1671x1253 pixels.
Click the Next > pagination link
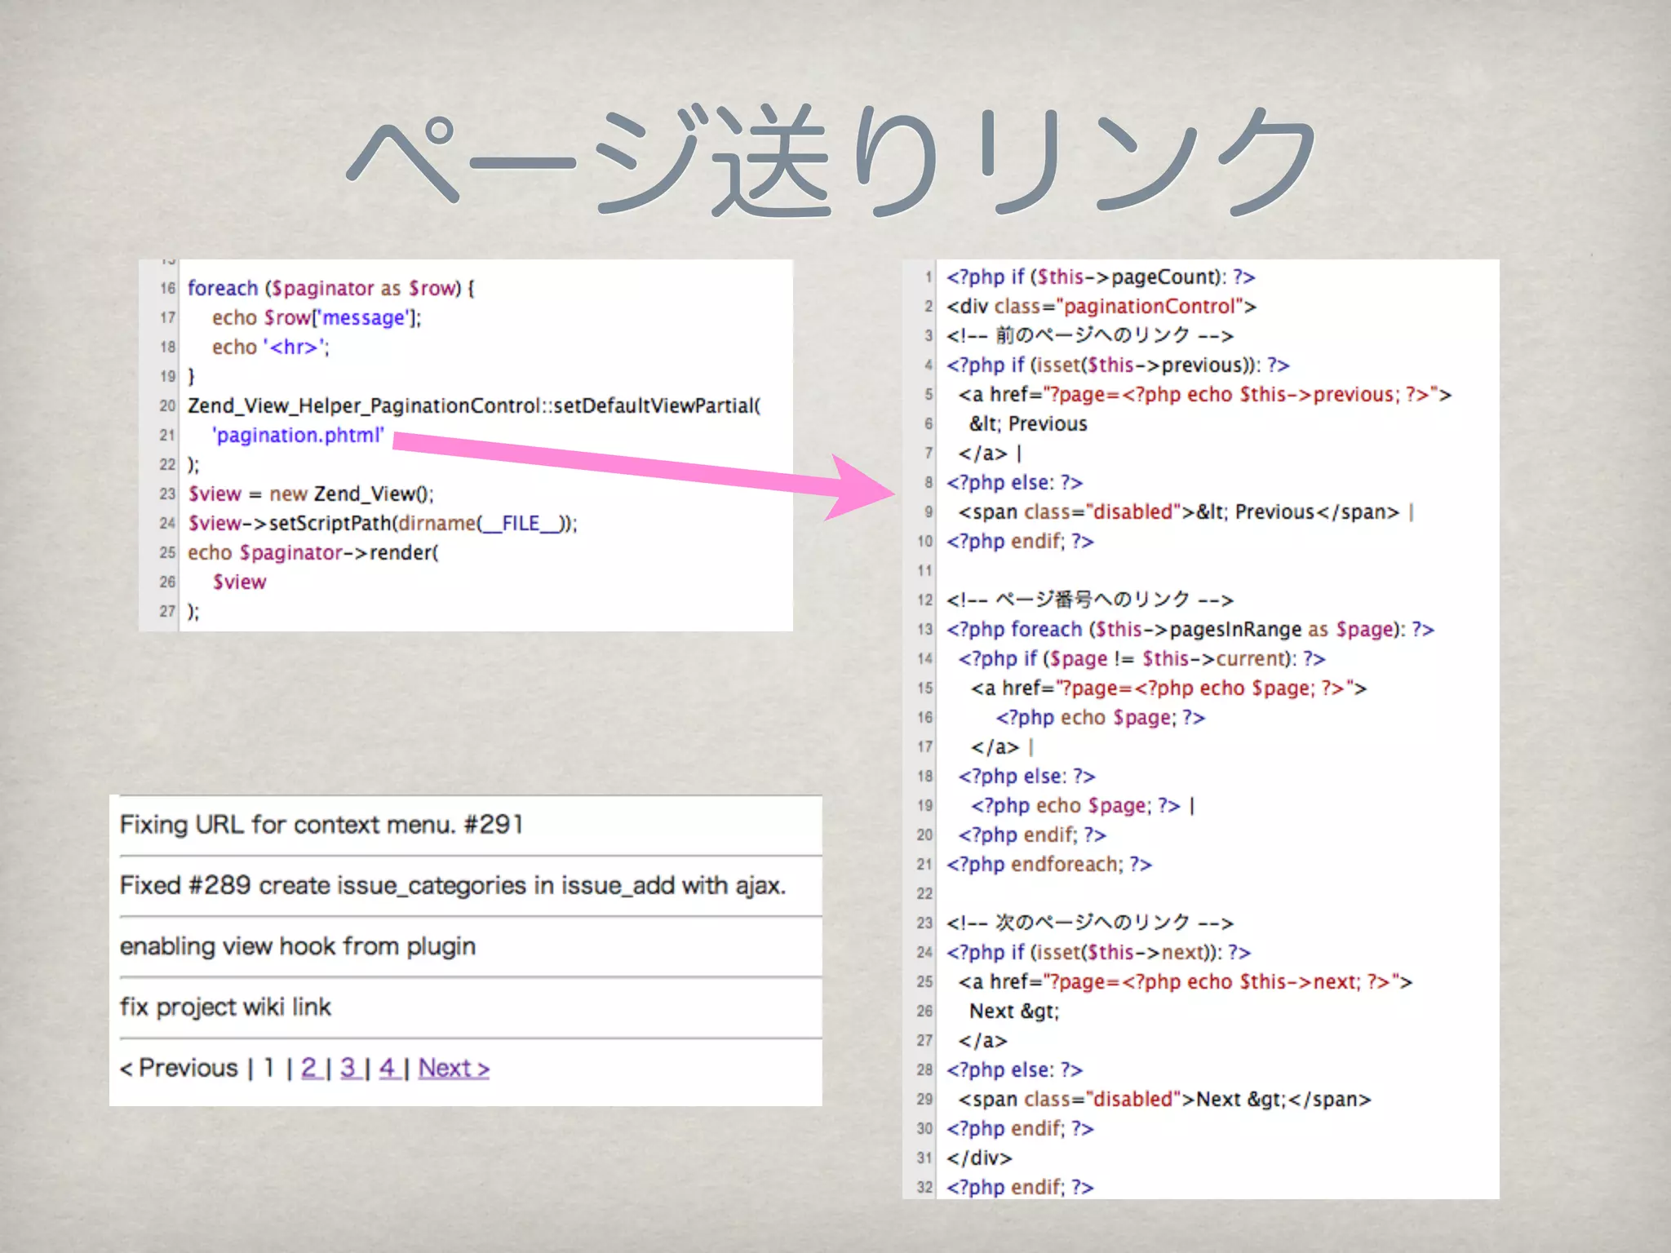pos(454,1068)
